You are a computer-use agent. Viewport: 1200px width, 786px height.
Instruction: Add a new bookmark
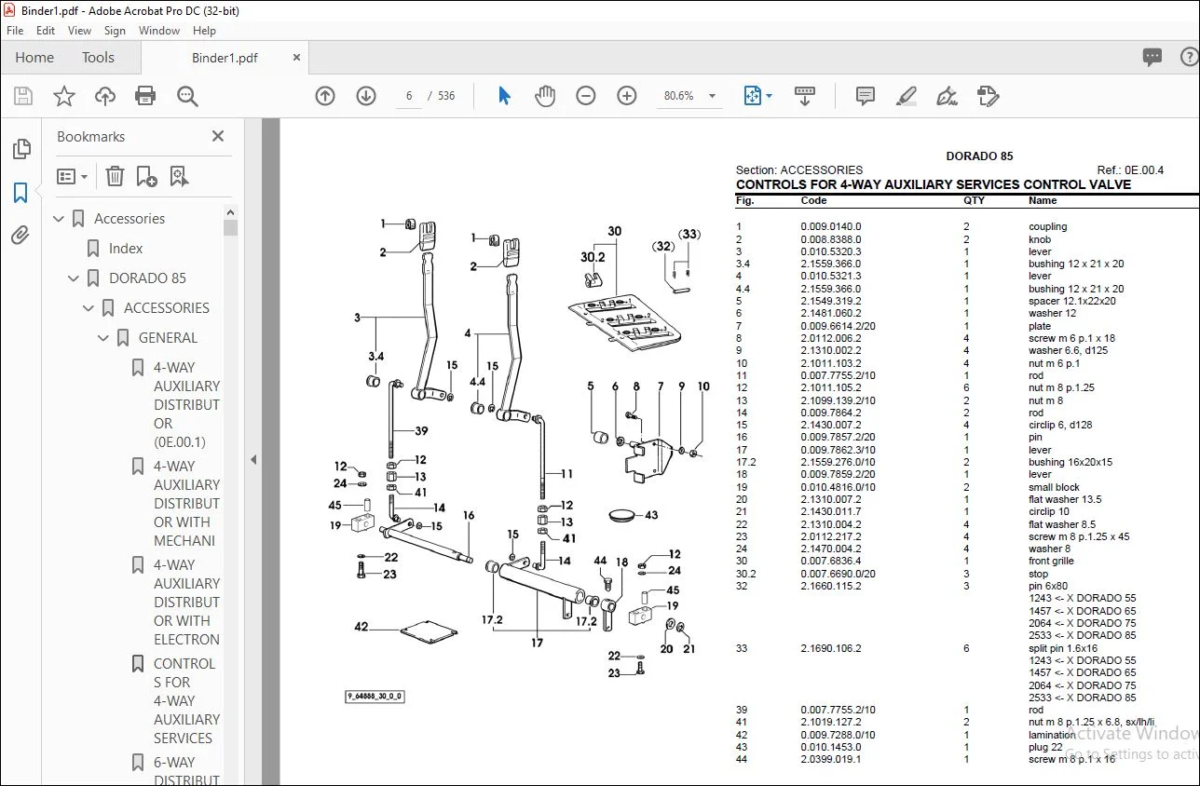pos(146,176)
